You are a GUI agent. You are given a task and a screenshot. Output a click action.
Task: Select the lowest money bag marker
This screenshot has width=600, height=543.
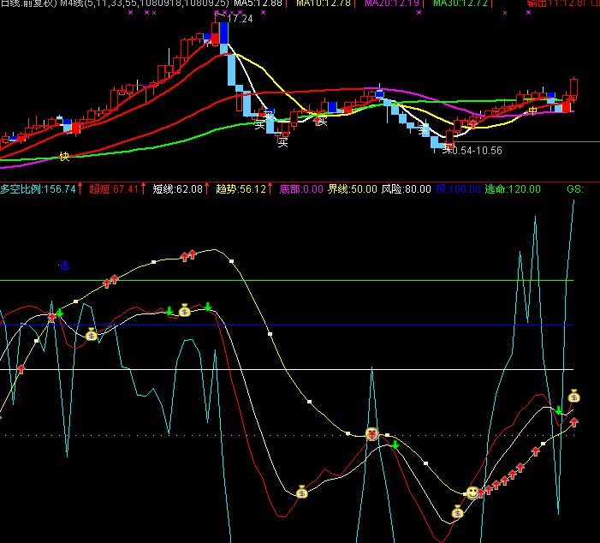click(x=457, y=512)
